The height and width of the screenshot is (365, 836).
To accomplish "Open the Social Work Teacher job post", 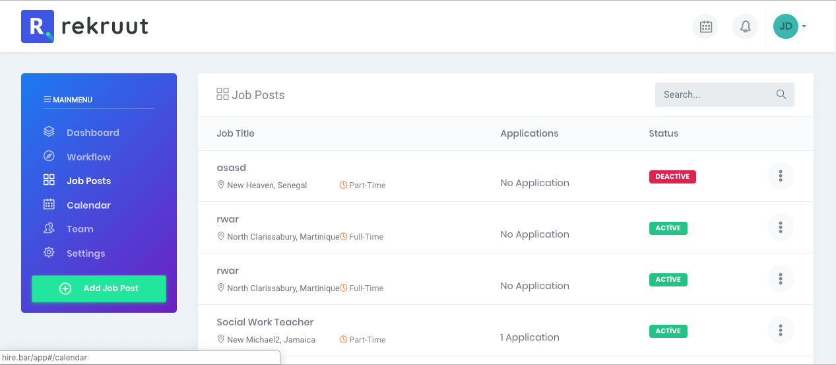I will click(x=265, y=322).
